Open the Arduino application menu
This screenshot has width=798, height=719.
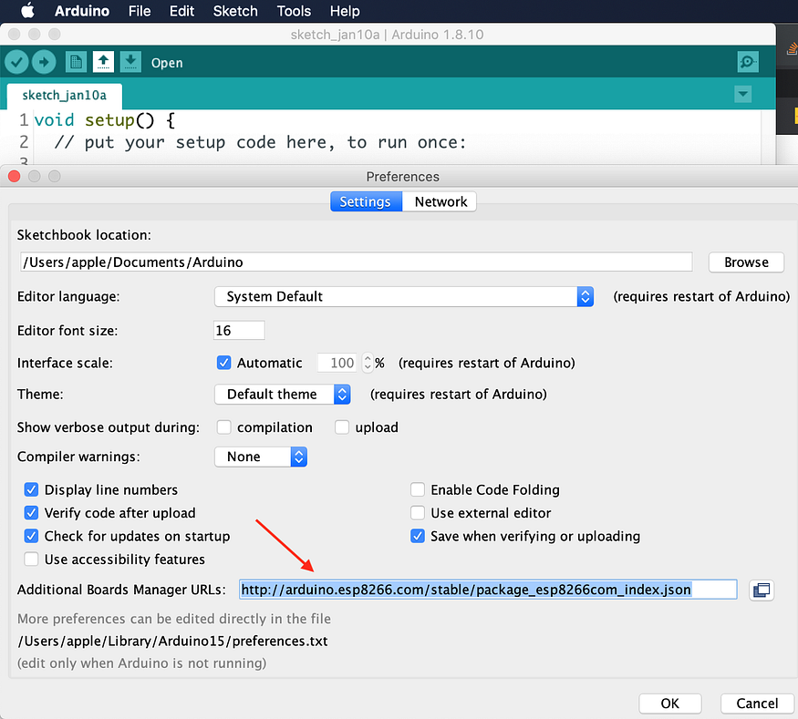[82, 11]
